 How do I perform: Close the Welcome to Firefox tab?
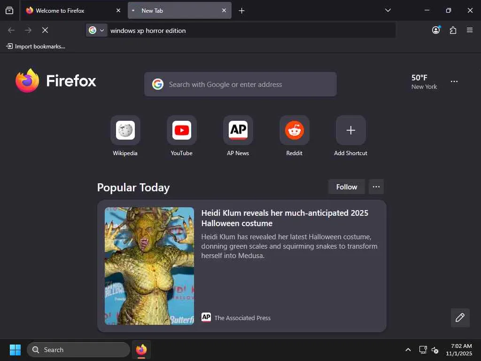[x=118, y=10]
